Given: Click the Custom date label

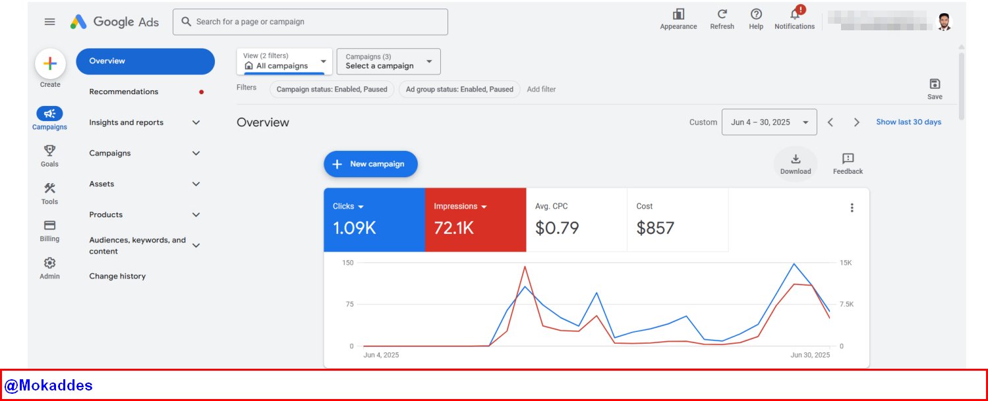Looking at the screenshot, I should pyautogui.click(x=703, y=122).
